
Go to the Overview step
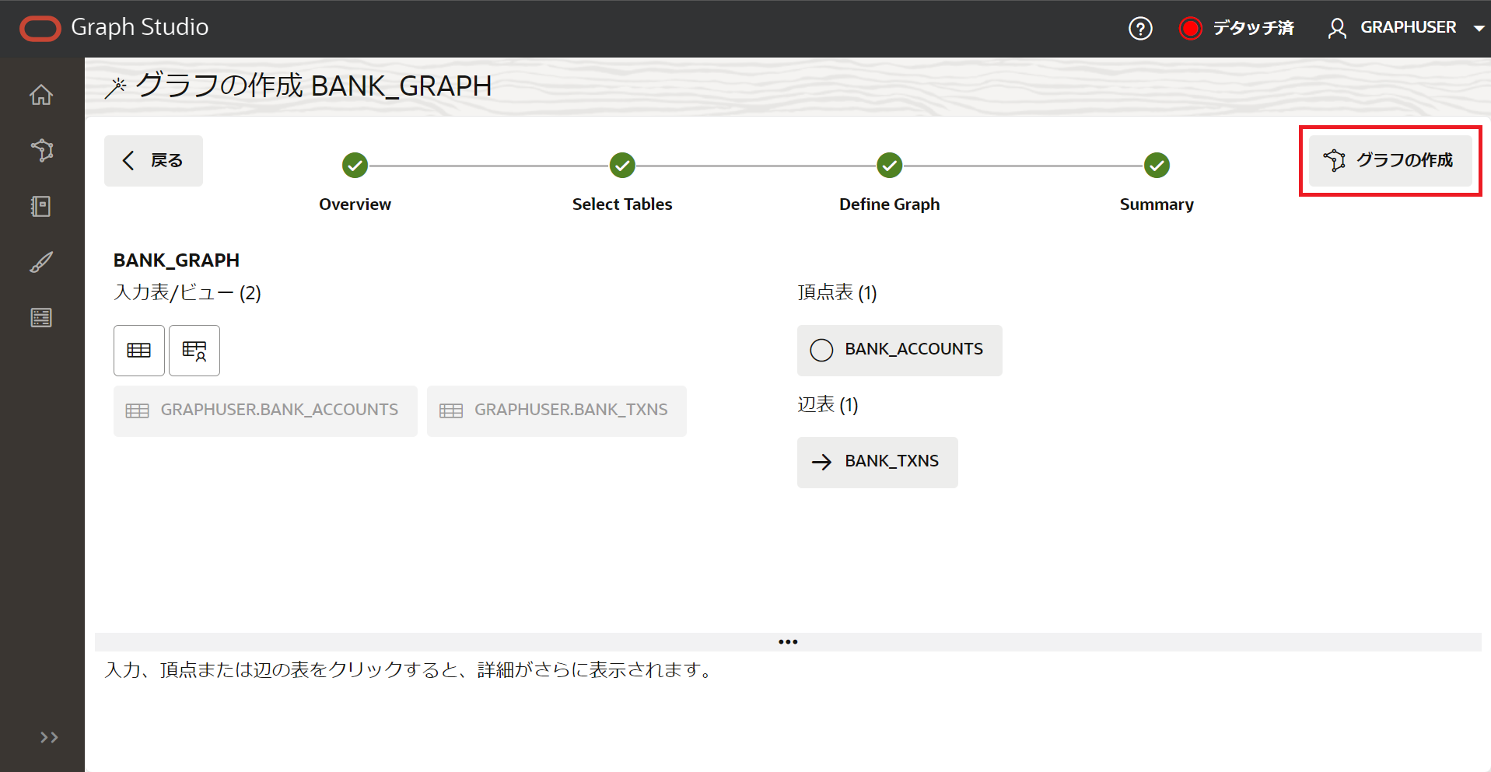[x=355, y=166]
